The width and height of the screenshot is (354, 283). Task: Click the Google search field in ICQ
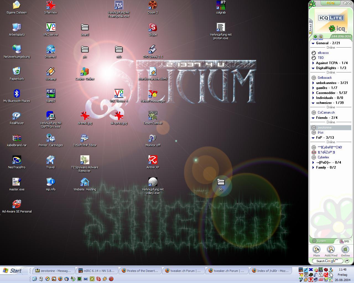click(x=327, y=261)
